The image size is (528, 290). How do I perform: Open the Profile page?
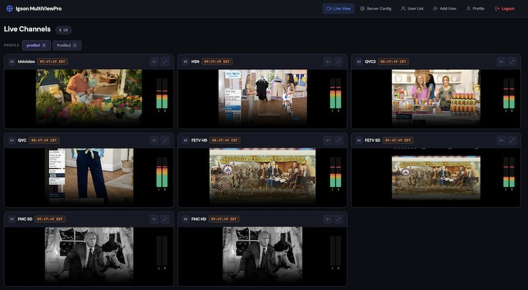pyautogui.click(x=475, y=9)
